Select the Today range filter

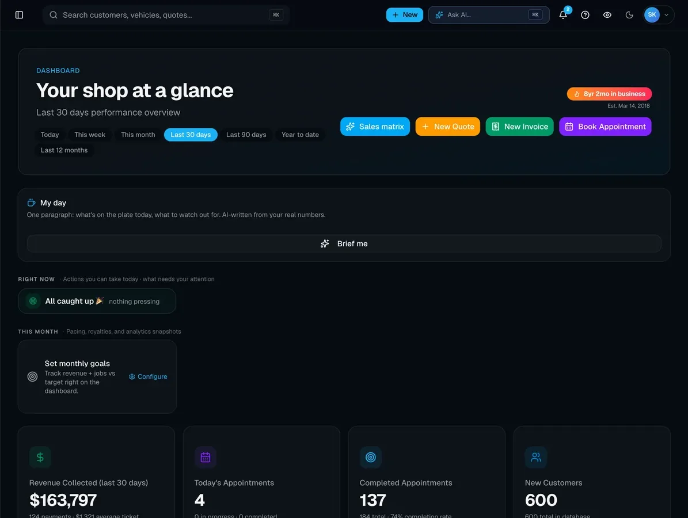(50, 135)
